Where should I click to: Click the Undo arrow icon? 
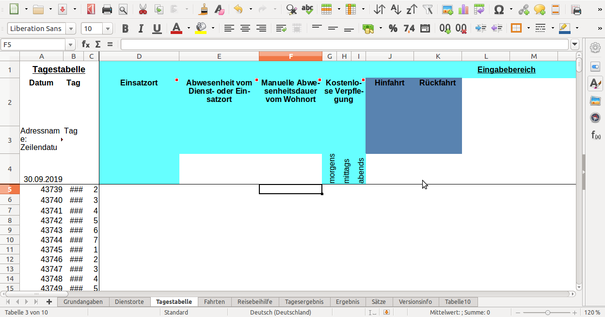[238, 9]
